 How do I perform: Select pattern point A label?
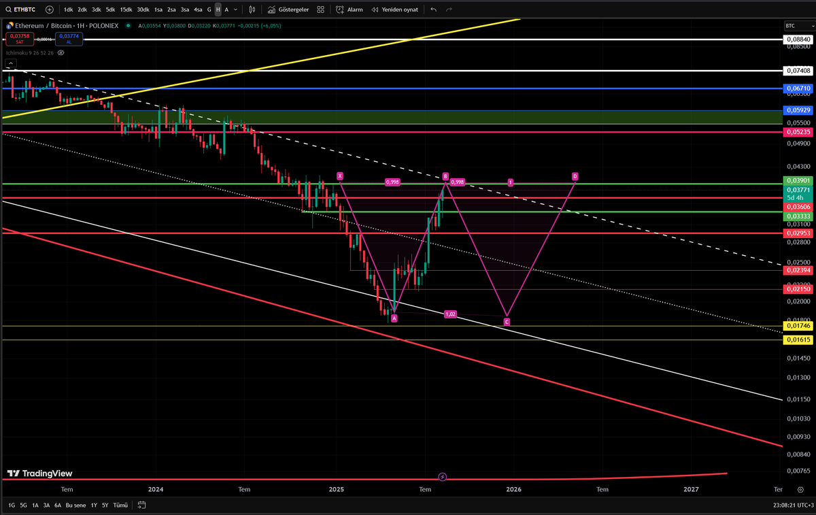[x=394, y=318]
